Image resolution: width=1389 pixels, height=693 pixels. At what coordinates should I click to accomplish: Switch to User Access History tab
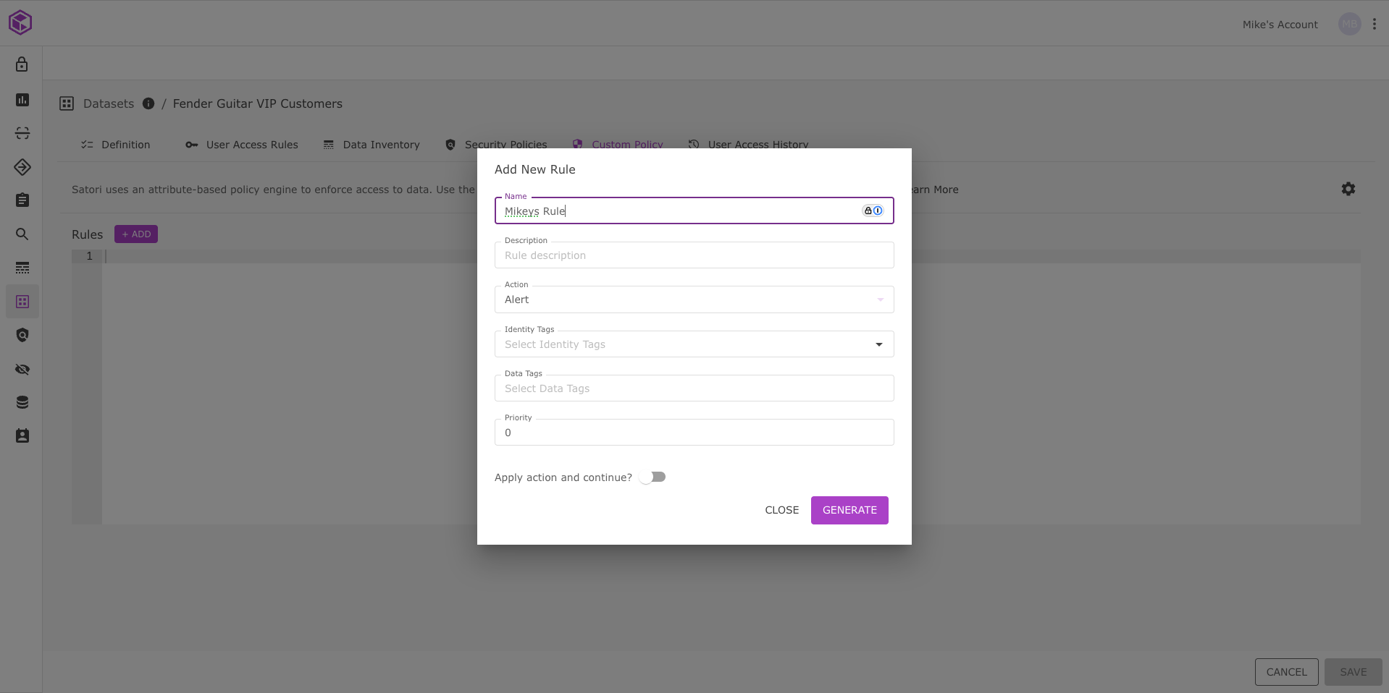[x=748, y=145]
